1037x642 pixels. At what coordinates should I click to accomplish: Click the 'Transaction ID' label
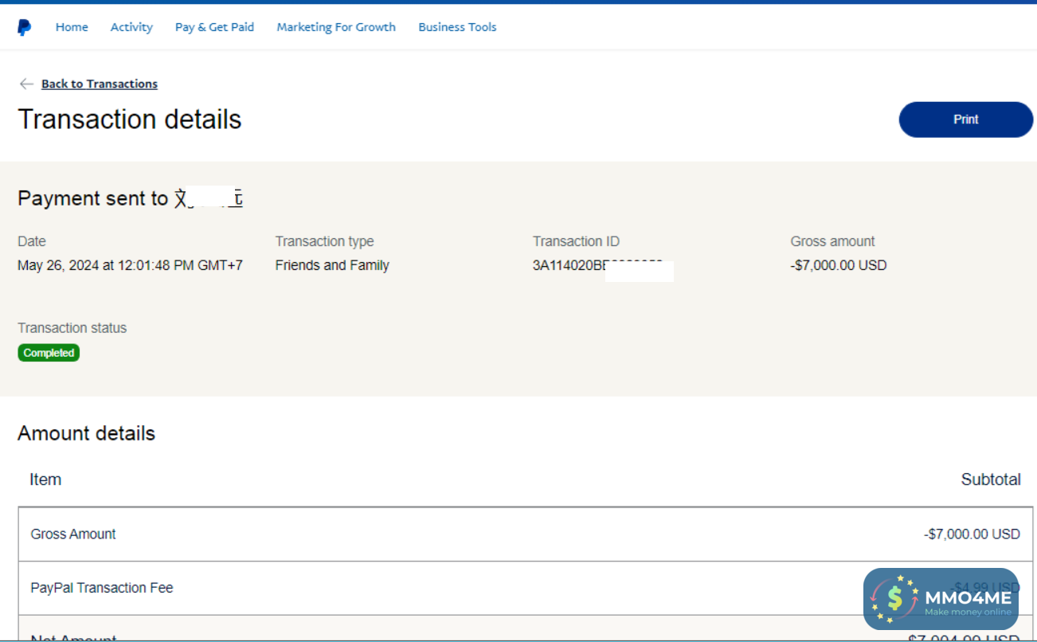[576, 241]
